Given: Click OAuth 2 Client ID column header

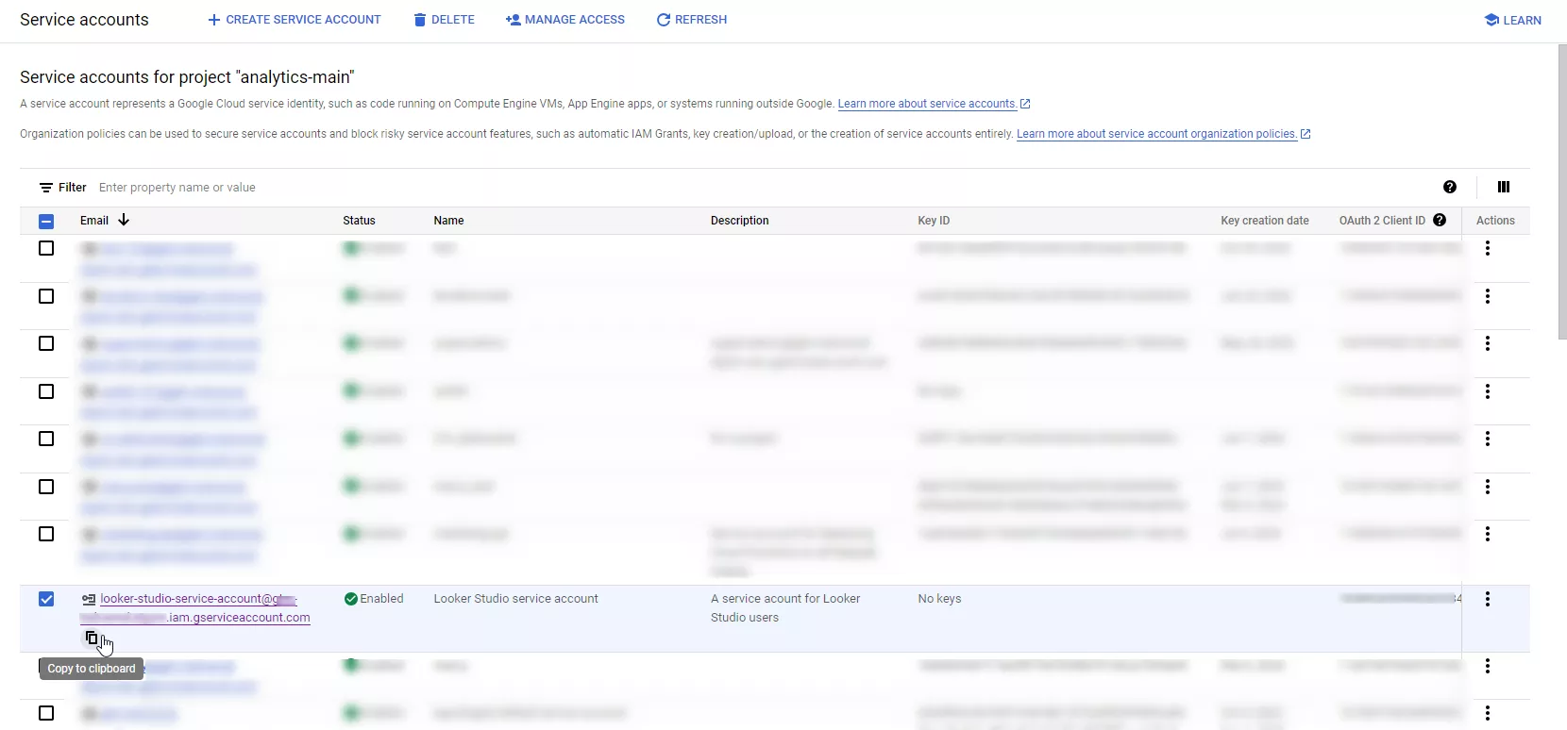Looking at the screenshot, I should click(1382, 221).
